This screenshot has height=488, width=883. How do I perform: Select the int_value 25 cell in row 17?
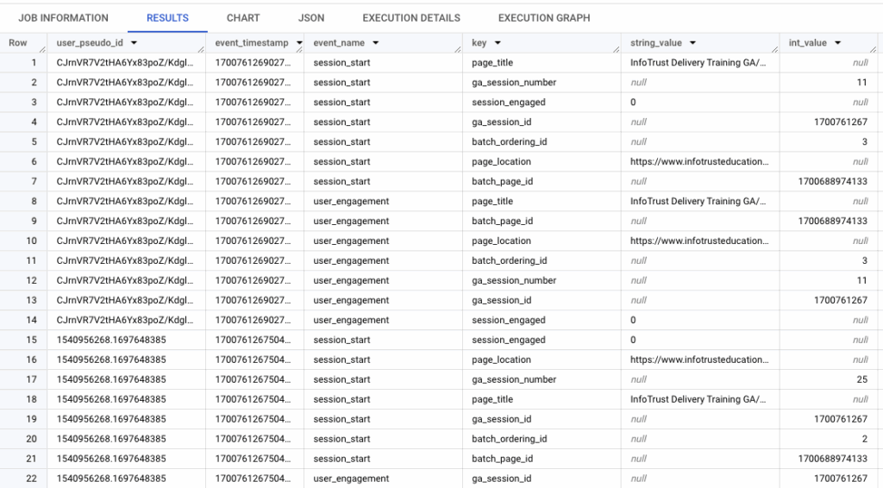click(861, 379)
